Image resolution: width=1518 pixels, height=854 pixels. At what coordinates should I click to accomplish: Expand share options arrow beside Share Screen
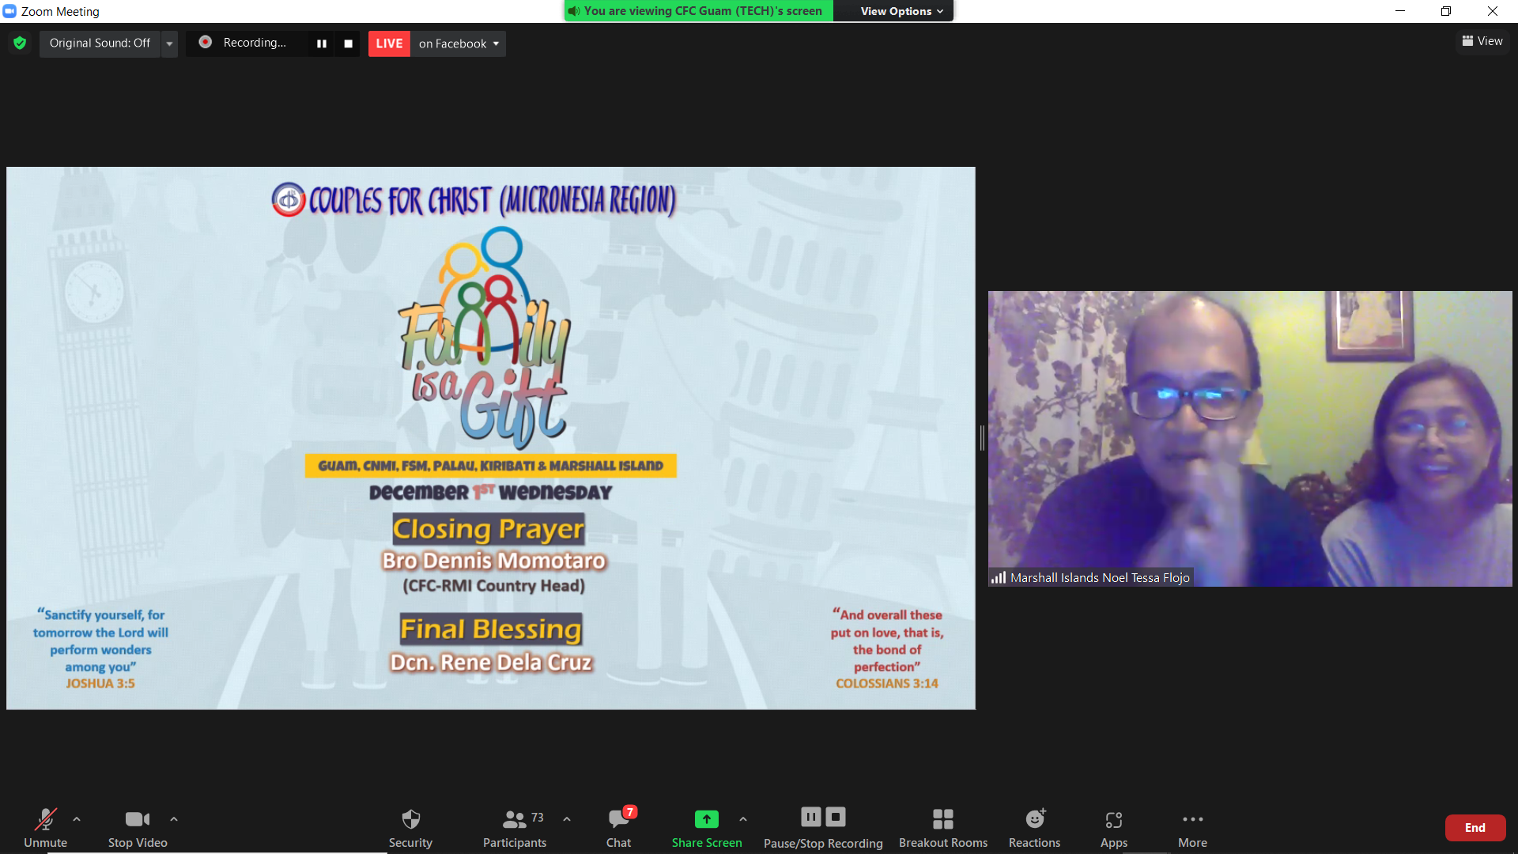point(743,819)
